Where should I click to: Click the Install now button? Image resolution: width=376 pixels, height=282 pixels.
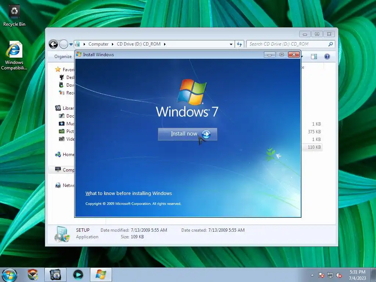tap(188, 134)
